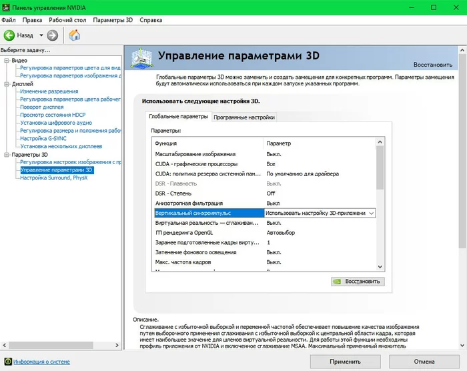Select DSR - Степень row

[x=264, y=194]
